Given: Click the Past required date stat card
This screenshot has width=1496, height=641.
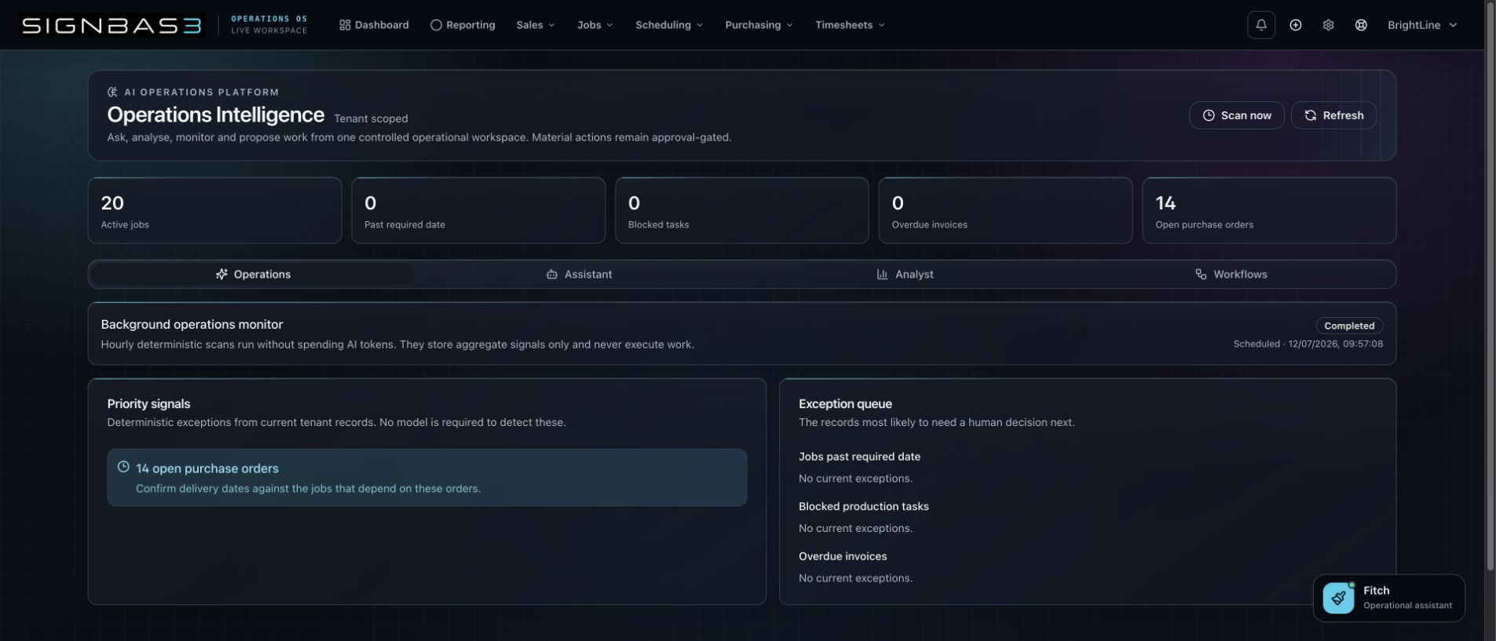Looking at the screenshot, I should pyautogui.click(x=478, y=210).
